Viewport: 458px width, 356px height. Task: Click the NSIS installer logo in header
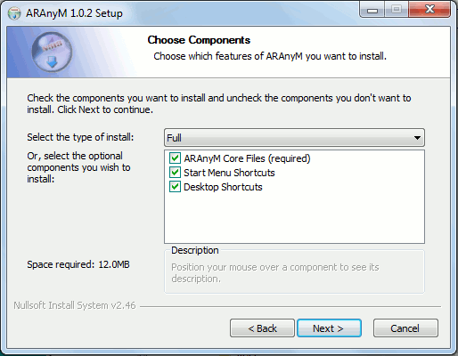point(52,53)
